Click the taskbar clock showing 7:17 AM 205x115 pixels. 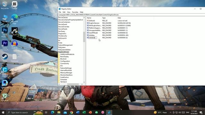[194, 112]
